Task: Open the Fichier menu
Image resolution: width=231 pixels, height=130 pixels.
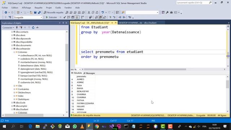Action: [5, 8]
